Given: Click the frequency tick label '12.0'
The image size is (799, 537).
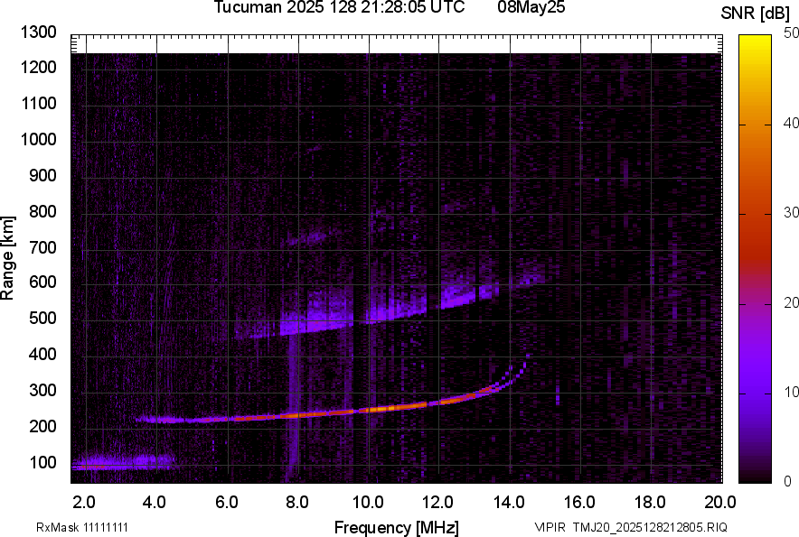Looking at the screenshot, I should point(437,503).
